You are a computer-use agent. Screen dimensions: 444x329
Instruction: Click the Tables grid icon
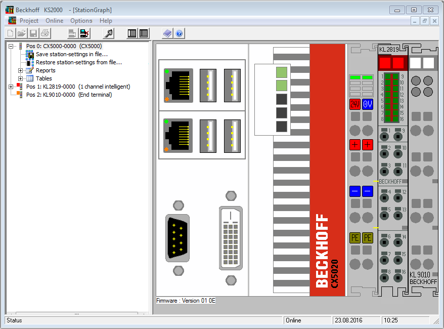[30, 78]
